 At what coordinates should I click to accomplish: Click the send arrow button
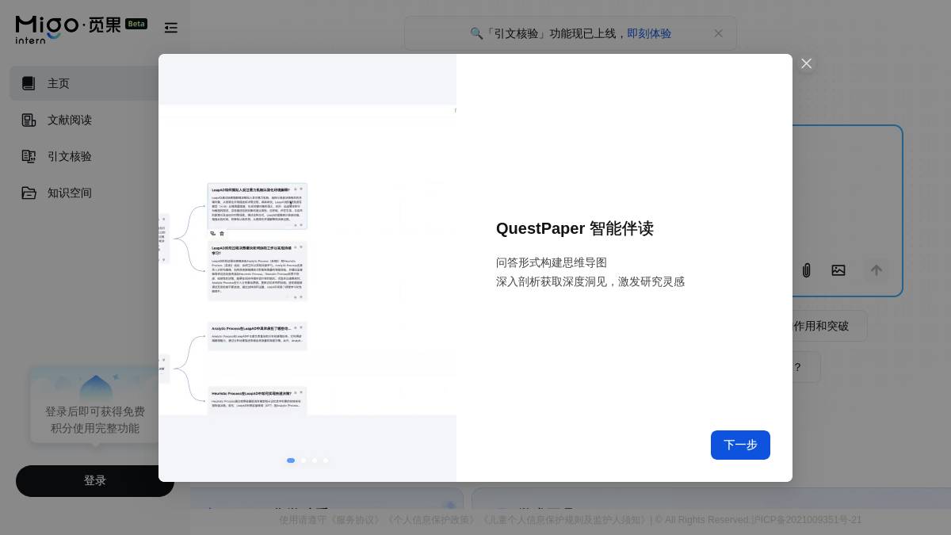(x=877, y=270)
